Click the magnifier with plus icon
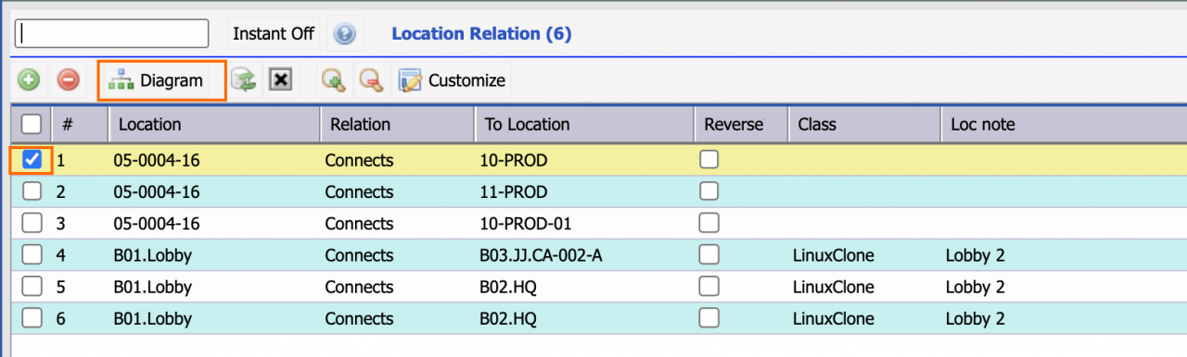Viewport: 1187px width, 357px height. click(333, 80)
